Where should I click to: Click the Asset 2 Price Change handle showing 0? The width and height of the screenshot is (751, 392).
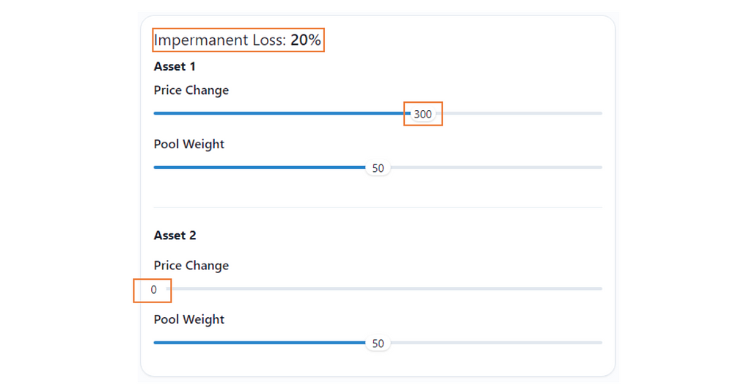[154, 289]
